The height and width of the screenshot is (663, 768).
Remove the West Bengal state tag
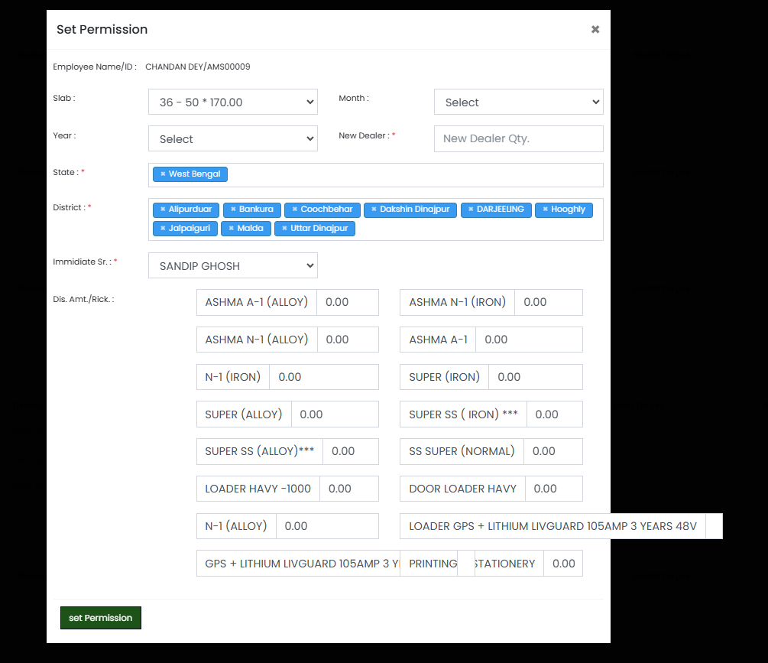click(163, 174)
